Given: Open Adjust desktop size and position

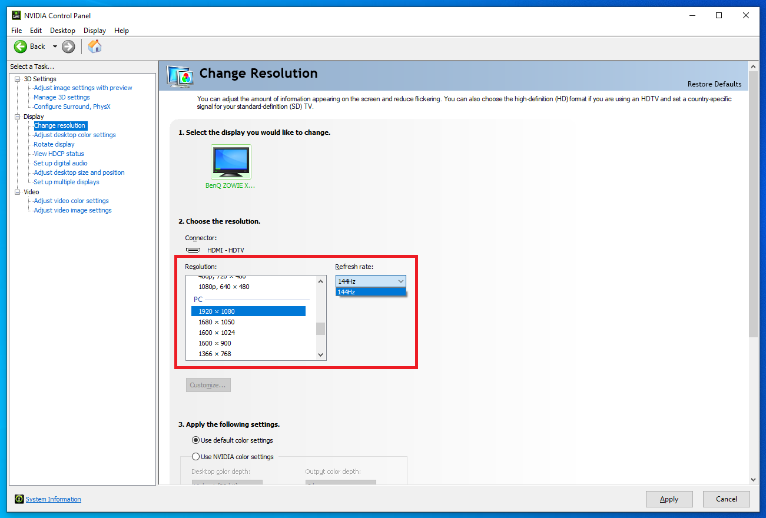Looking at the screenshot, I should pos(79,172).
